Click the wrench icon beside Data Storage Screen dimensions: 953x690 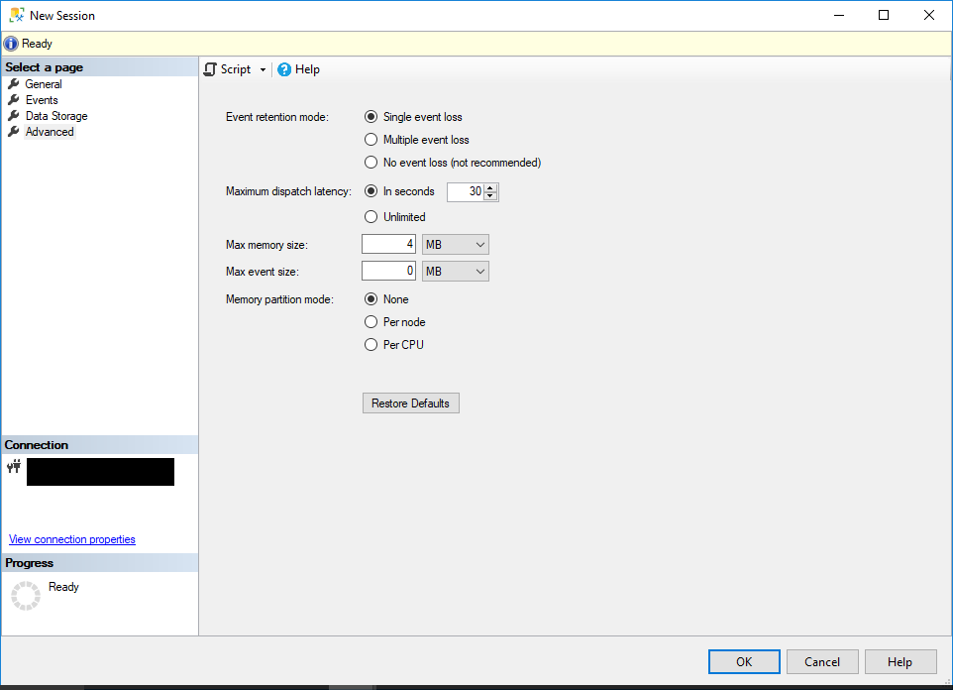[14, 115]
